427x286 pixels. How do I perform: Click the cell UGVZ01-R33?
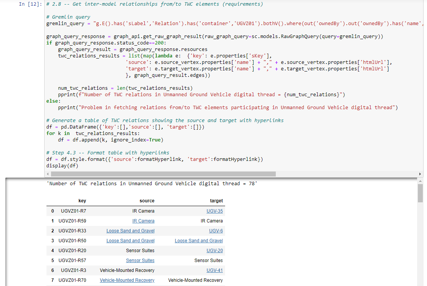click(72, 231)
